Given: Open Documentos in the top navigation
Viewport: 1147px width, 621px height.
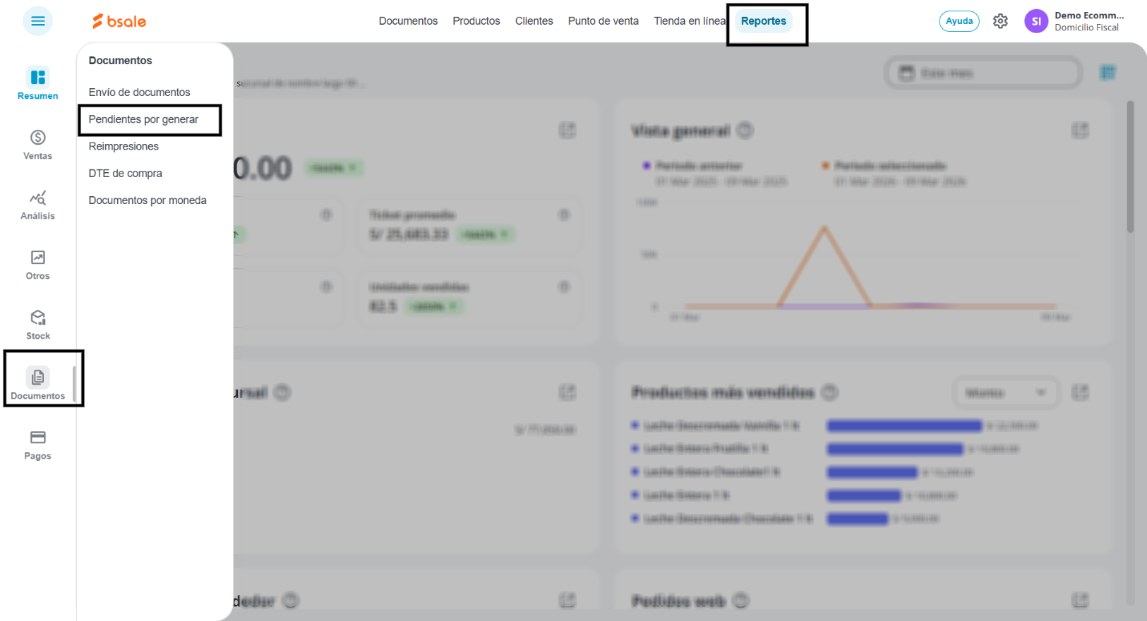Looking at the screenshot, I should 408,21.
